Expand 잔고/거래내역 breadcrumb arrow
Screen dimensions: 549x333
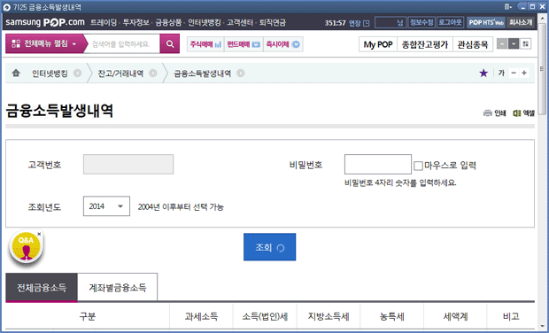pyautogui.click(x=153, y=74)
